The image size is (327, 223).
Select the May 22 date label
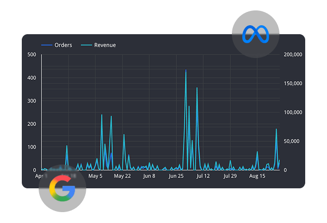pyautogui.click(x=122, y=176)
